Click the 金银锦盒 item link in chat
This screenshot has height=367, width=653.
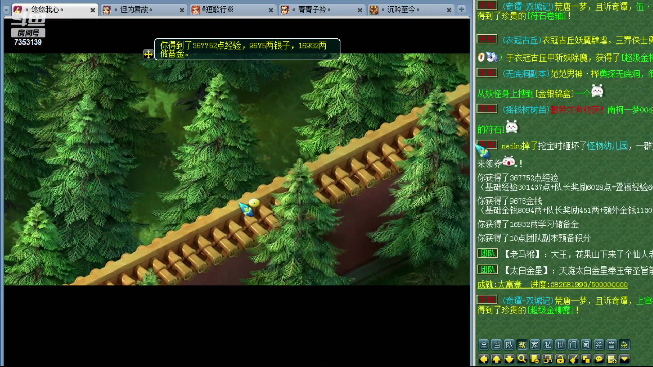pos(555,93)
